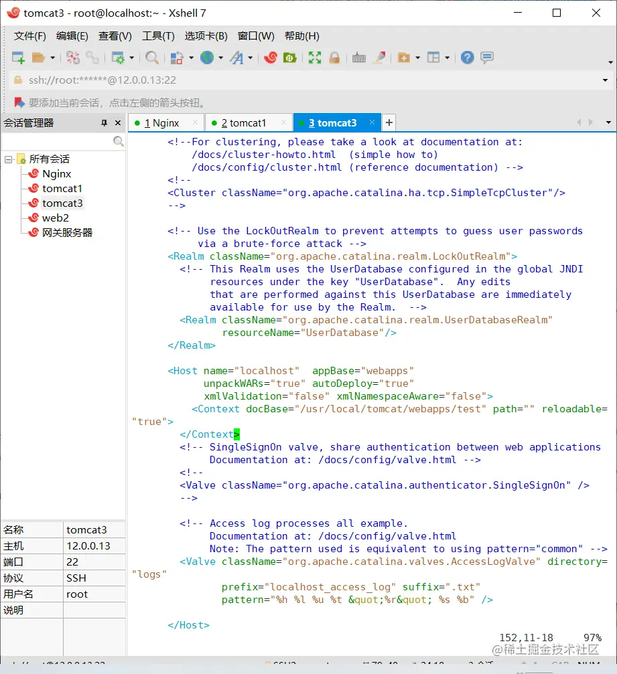Click the highlighter pen toolbar icon
617x674 pixels.
379,58
